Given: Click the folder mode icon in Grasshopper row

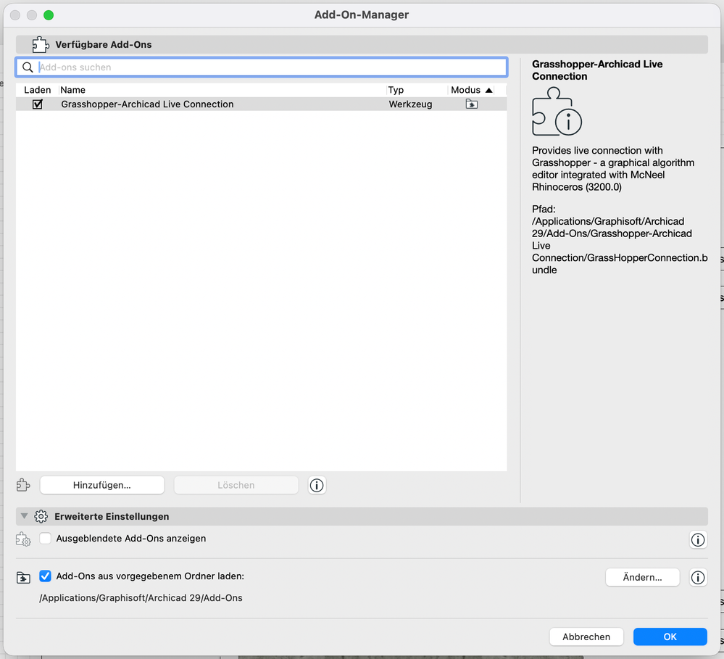Looking at the screenshot, I should pyautogui.click(x=471, y=104).
